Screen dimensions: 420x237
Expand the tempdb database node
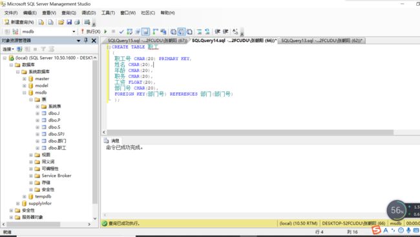(x=25, y=196)
